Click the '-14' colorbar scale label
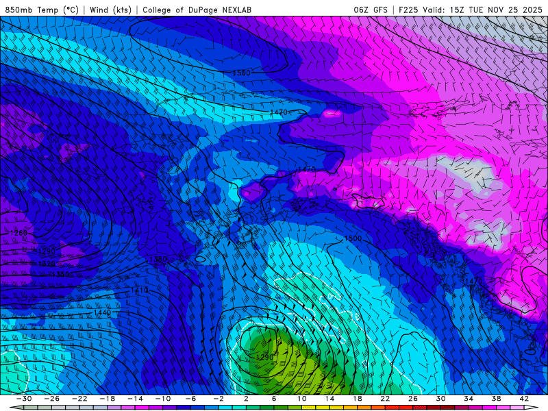 pos(135,399)
